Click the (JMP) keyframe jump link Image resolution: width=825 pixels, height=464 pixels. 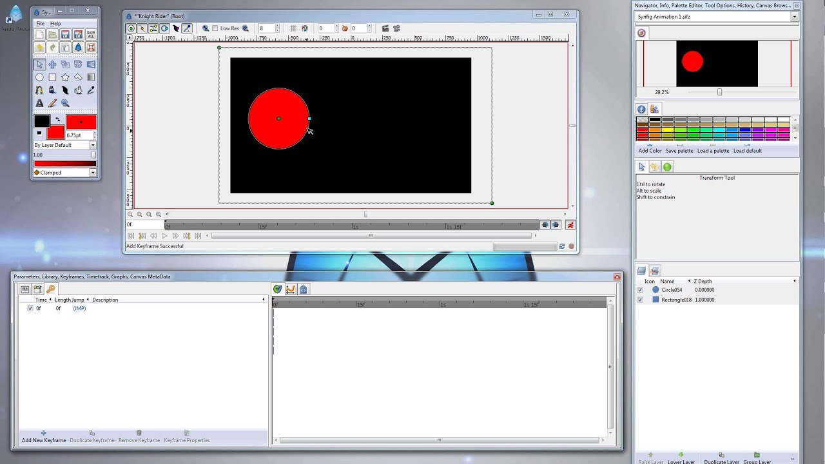(79, 309)
